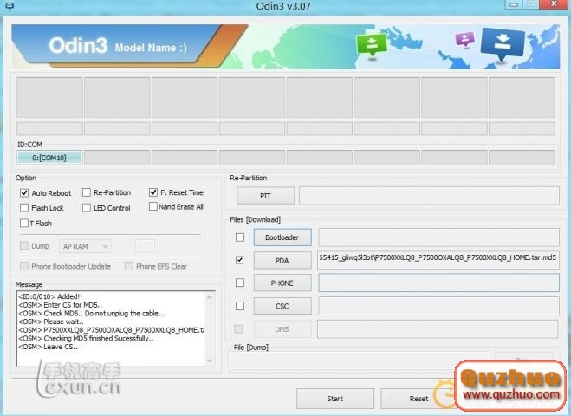Click the purple download bubble icon
571x416 pixels.
465,39
